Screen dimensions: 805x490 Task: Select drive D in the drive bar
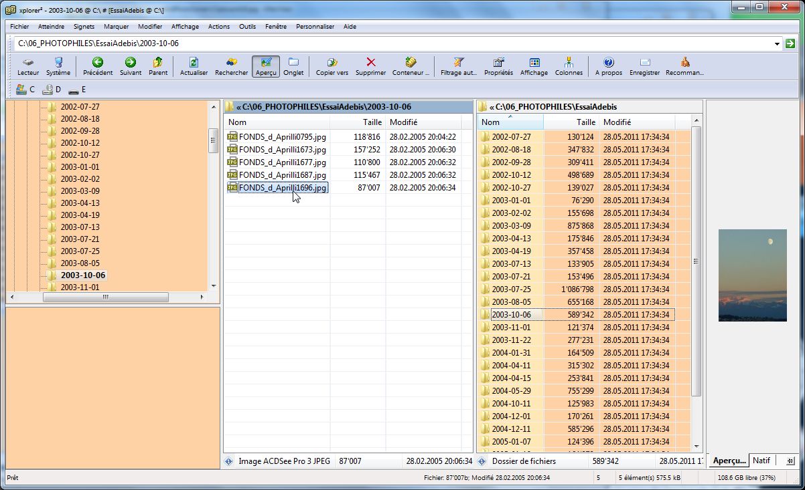pyautogui.click(x=51, y=90)
